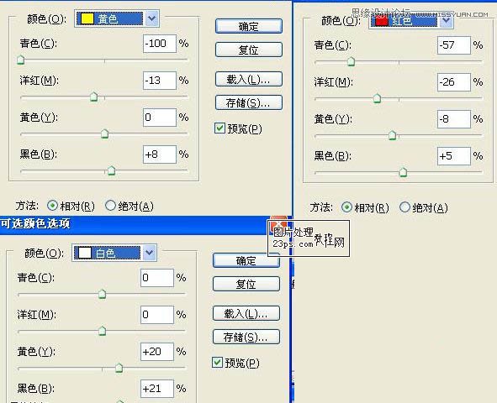Toggle 预览(P) checkbox in white dialog

(217, 363)
